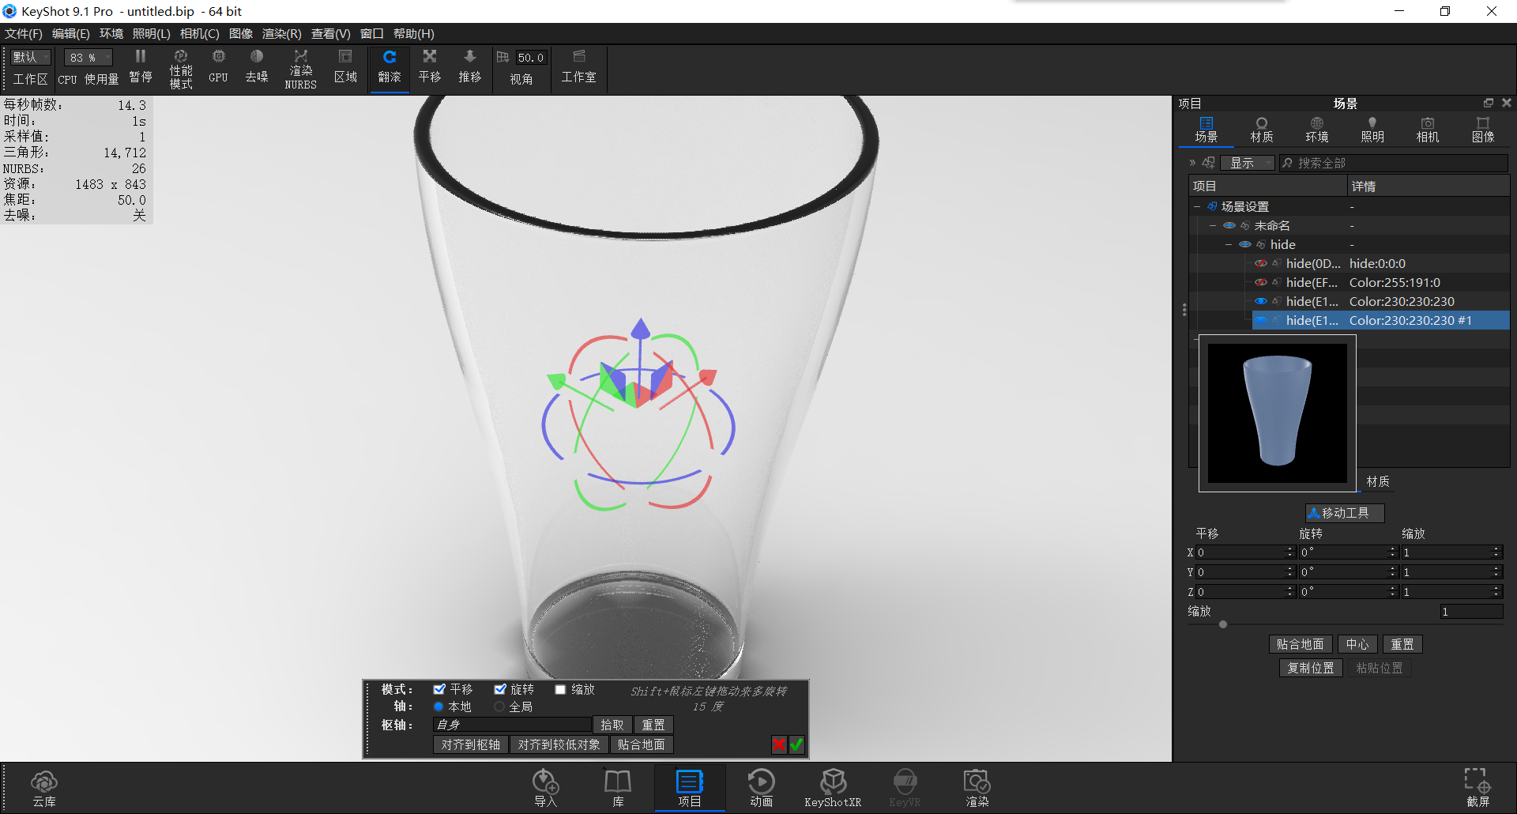Click the 区域 region render icon
This screenshot has width=1517, height=814.
pos(344,67)
